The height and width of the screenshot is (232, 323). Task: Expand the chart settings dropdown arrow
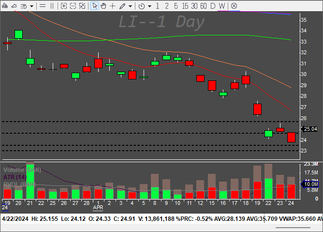tap(31, 6)
